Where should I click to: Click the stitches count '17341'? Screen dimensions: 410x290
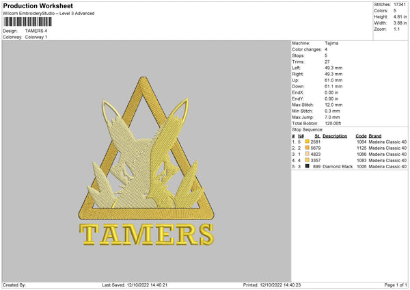(x=400, y=5)
